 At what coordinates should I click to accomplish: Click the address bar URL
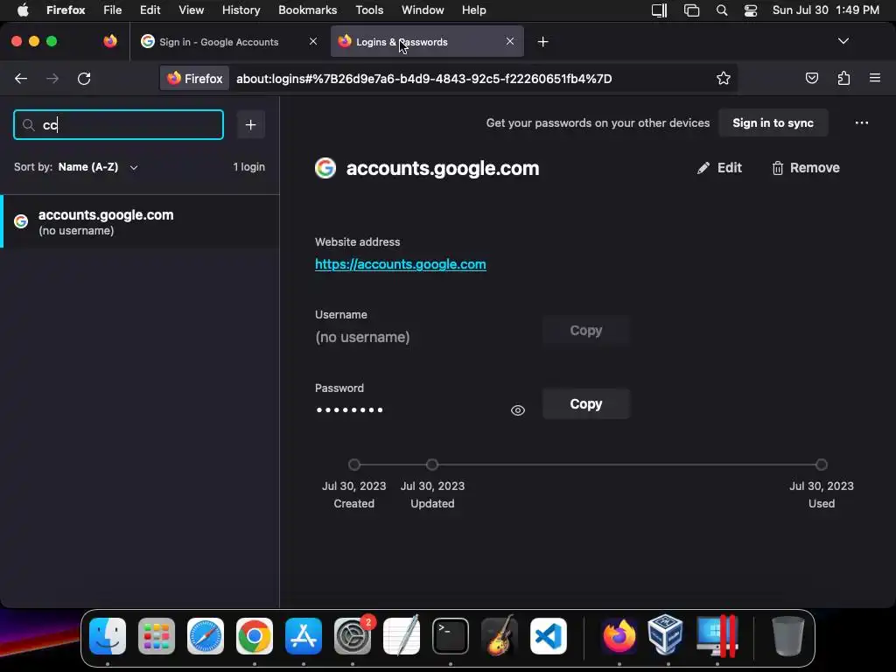pos(424,79)
